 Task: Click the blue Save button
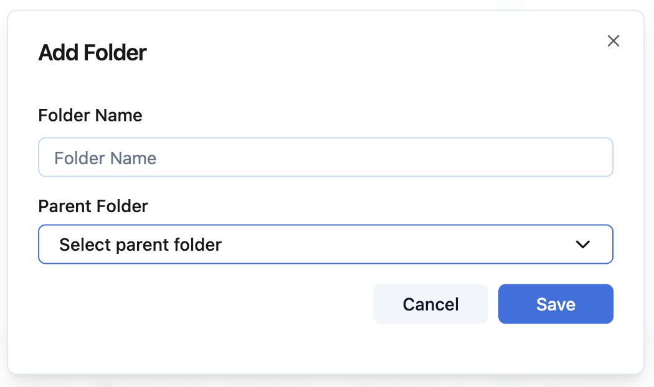[556, 304]
